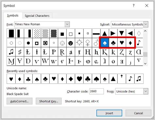Close the Symbol dialog with X
The image size is (155, 120).
point(146,6)
